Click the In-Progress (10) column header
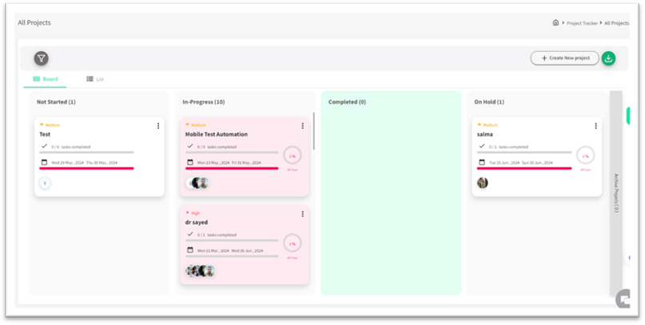 (x=204, y=102)
